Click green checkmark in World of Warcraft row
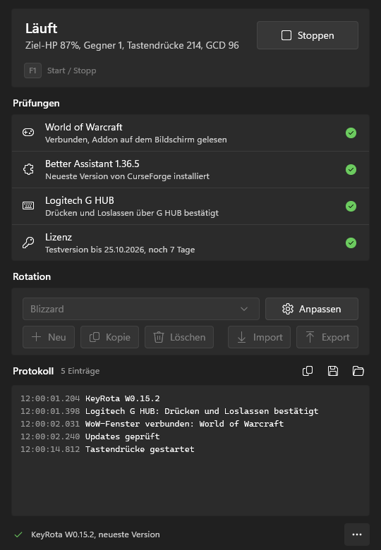 [x=351, y=133]
